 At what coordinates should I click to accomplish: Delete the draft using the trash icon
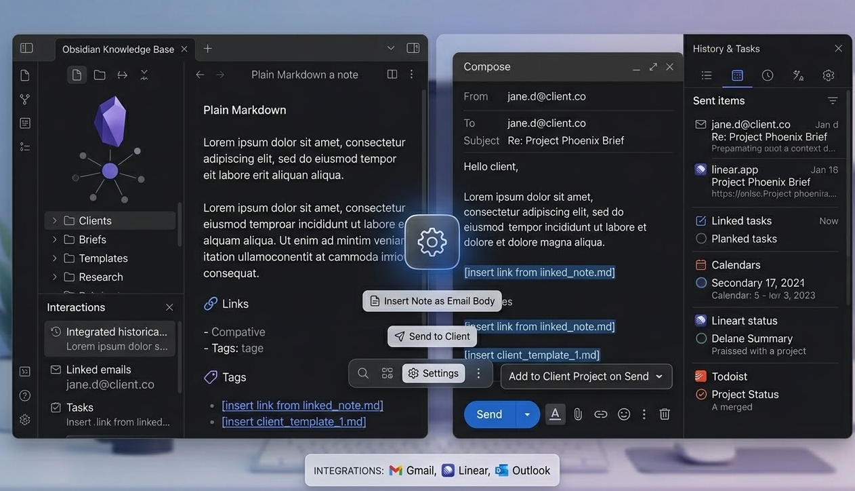pos(665,414)
